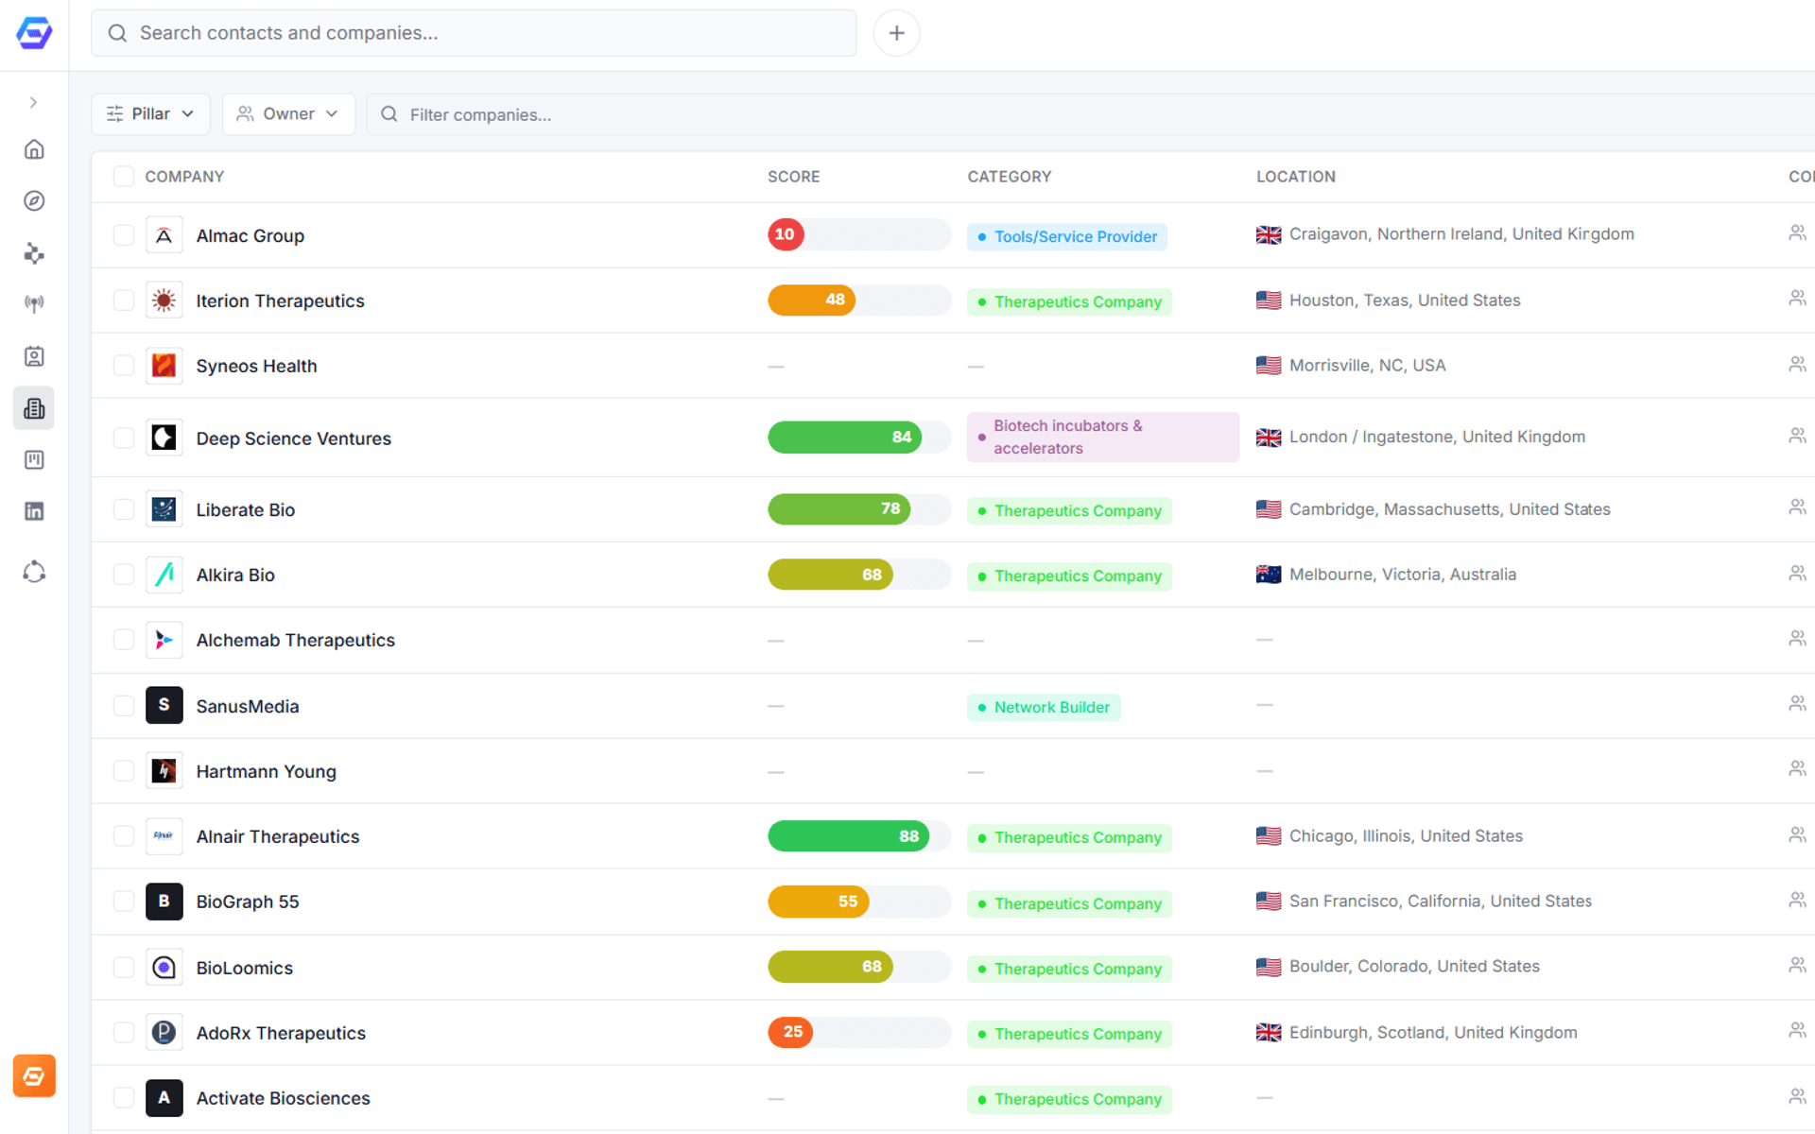Click the Almac Group company logo

point(164,235)
